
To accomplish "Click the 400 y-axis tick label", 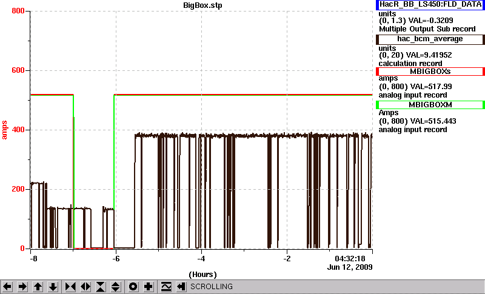I will coord(18,130).
